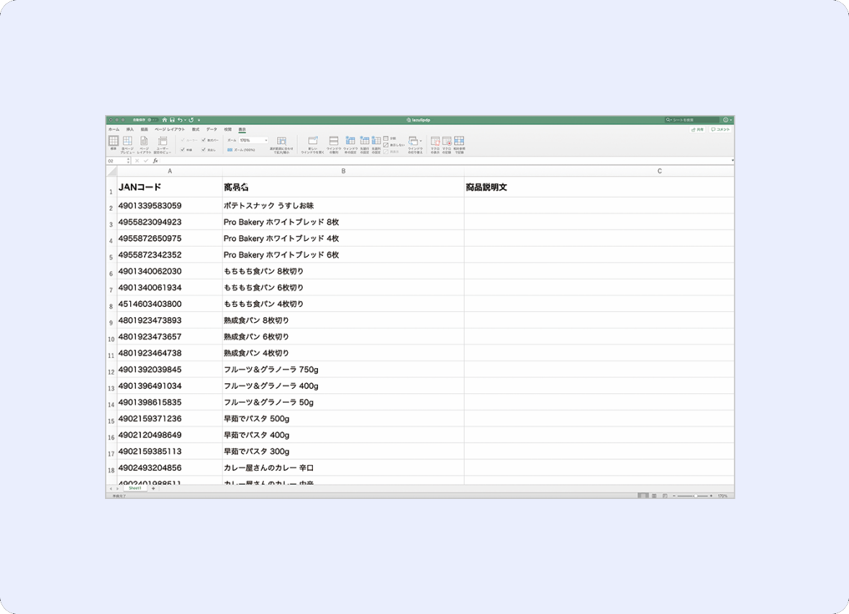This screenshot has height=614, width=849.
Task: Switch to Page Layout (ページレイアウト) ribbon tab
Action: click(x=170, y=129)
